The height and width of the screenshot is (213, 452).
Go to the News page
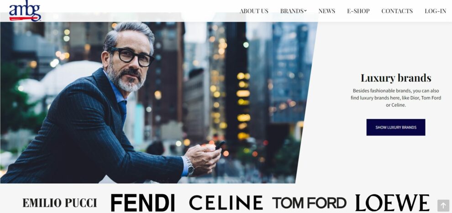(x=326, y=11)
